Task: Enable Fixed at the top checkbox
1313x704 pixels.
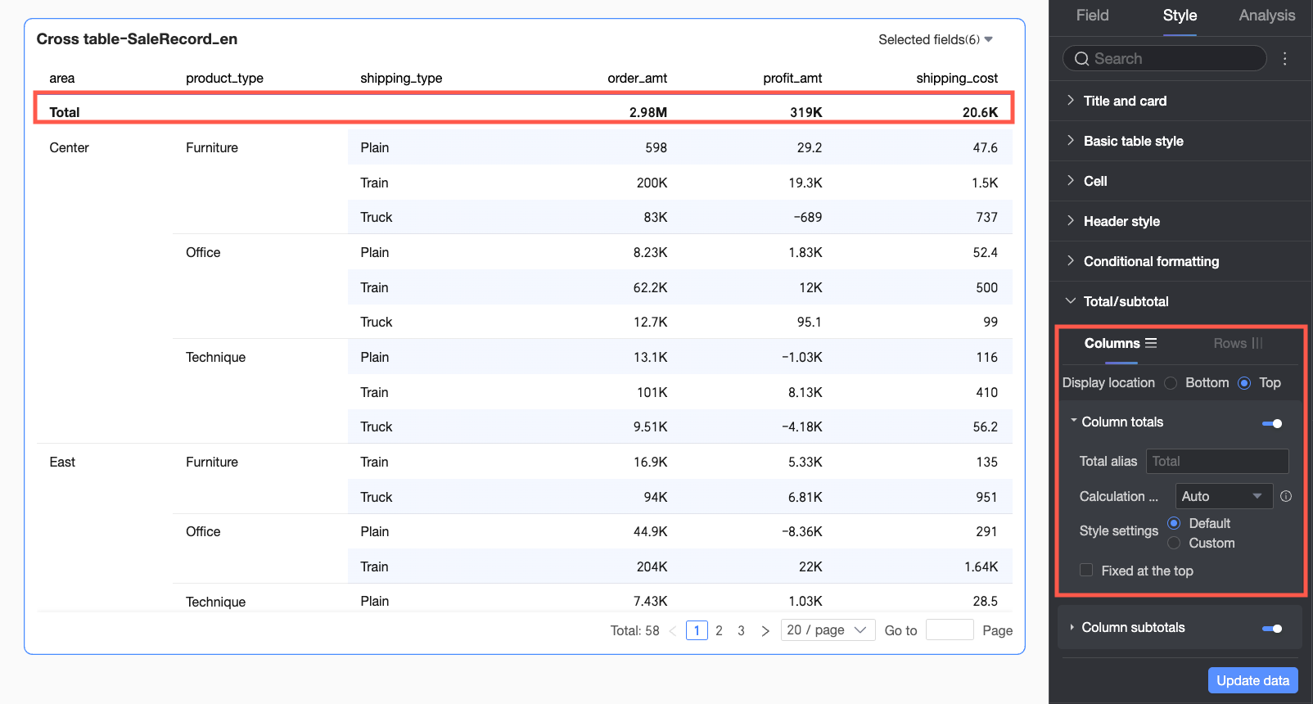Action: click(1086, 571)
